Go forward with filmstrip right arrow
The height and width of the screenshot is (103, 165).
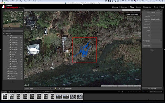point(13,92)
